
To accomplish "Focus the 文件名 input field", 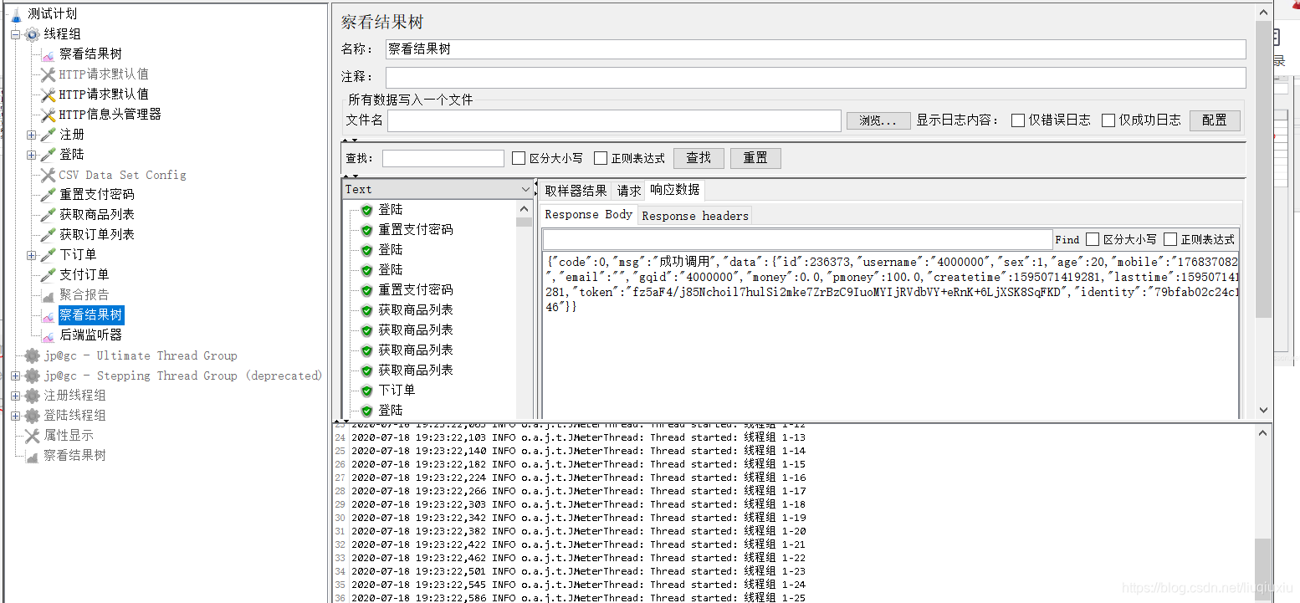I will (614, 120).
